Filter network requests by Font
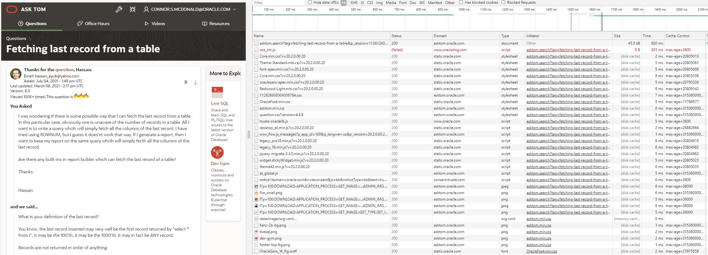 point(403,2)
